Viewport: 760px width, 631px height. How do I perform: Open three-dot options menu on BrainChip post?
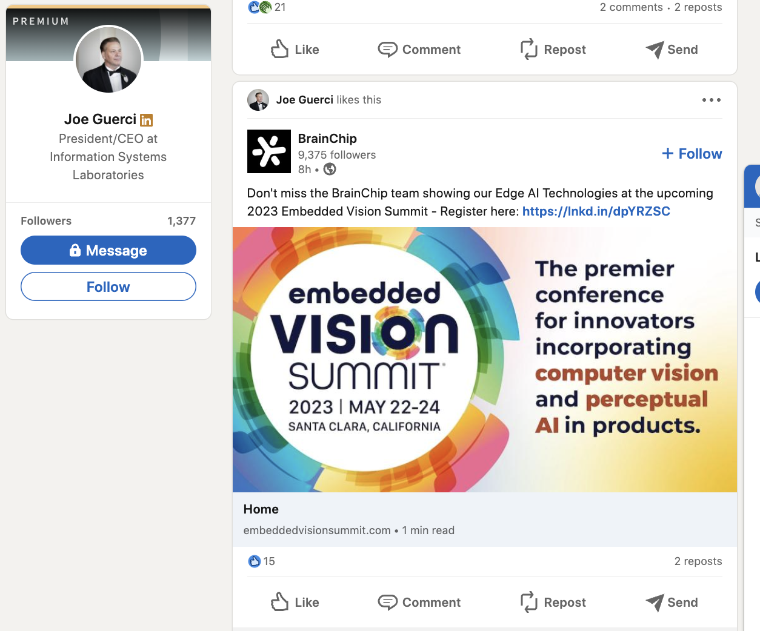(x=711, y=100)
